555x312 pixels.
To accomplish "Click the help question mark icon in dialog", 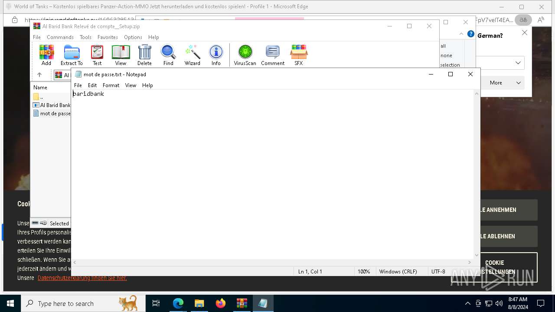I will click(471, 34).
